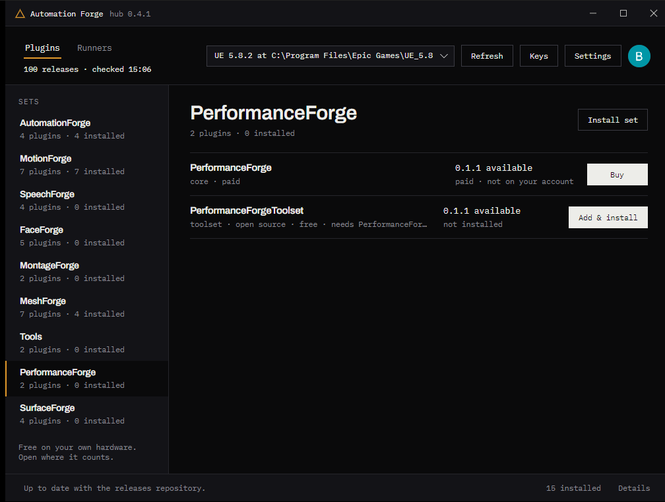
Task: Open the user avatar B menu
Action: (639, 56)
